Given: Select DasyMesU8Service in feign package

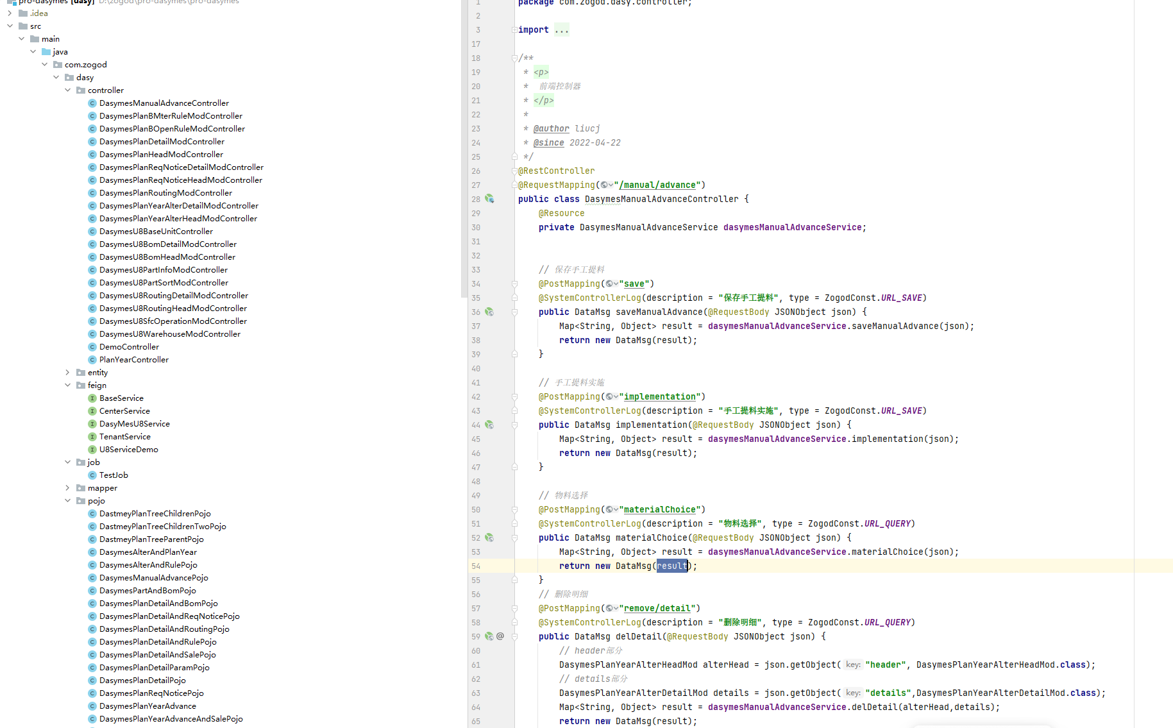Looking at the screenshot, I should click(135, 424).
